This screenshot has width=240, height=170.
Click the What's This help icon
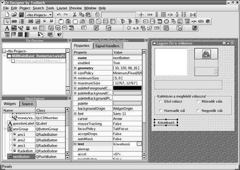pyautogui.click(x=59, y=35)
